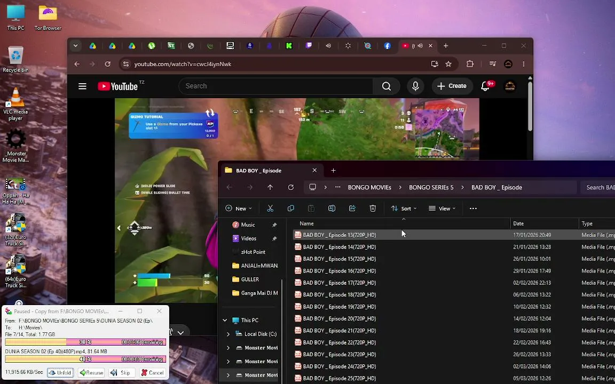Viewport: 615px width, 384px height.
Task: Open Chrome three-dot menu
Action: click(524, 64)
